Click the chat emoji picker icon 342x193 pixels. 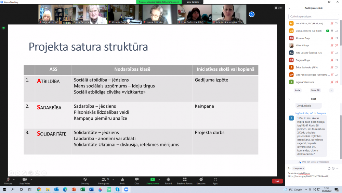coord(333,168)
